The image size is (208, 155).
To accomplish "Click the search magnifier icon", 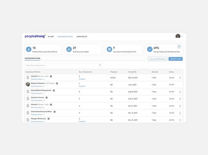I will click(100, 65).
